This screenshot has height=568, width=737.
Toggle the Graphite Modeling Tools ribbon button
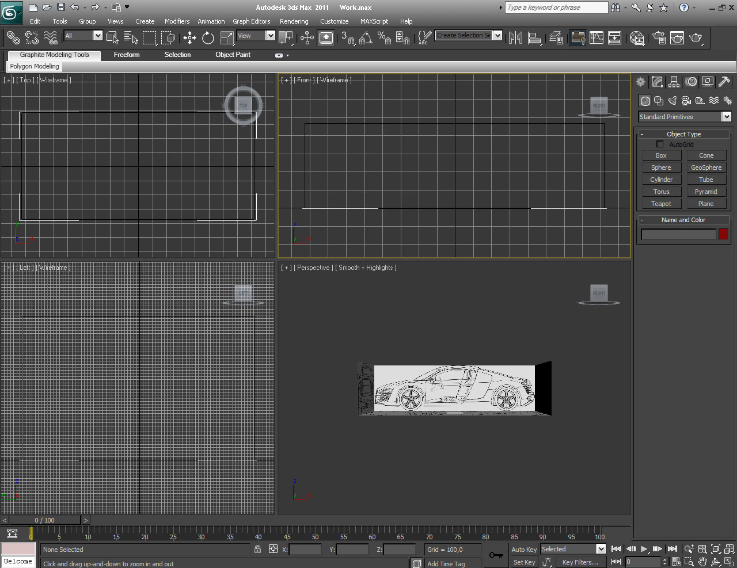578,38
